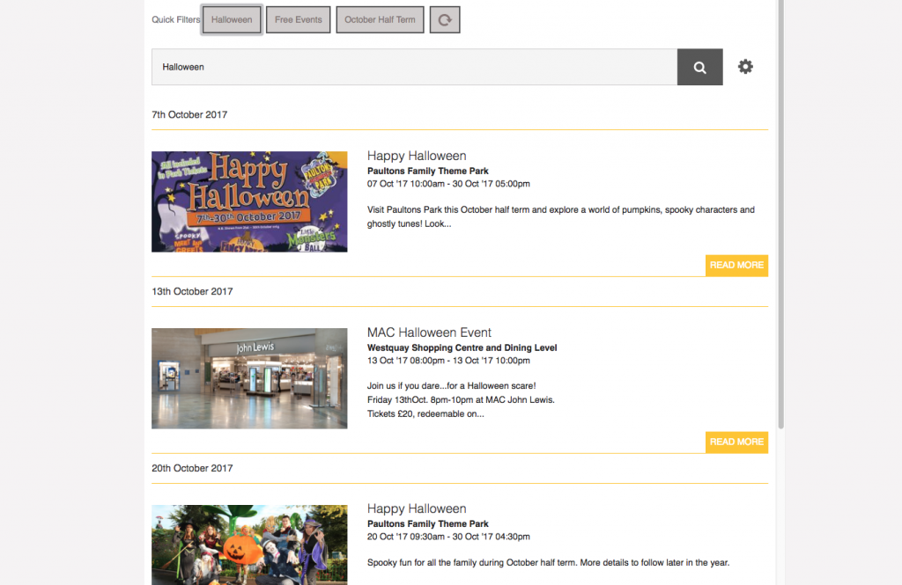Image resolution: width=902 pixels, height=585 pixels.
Task: Toggle the October Half Term filter
Action: [380, 20]
